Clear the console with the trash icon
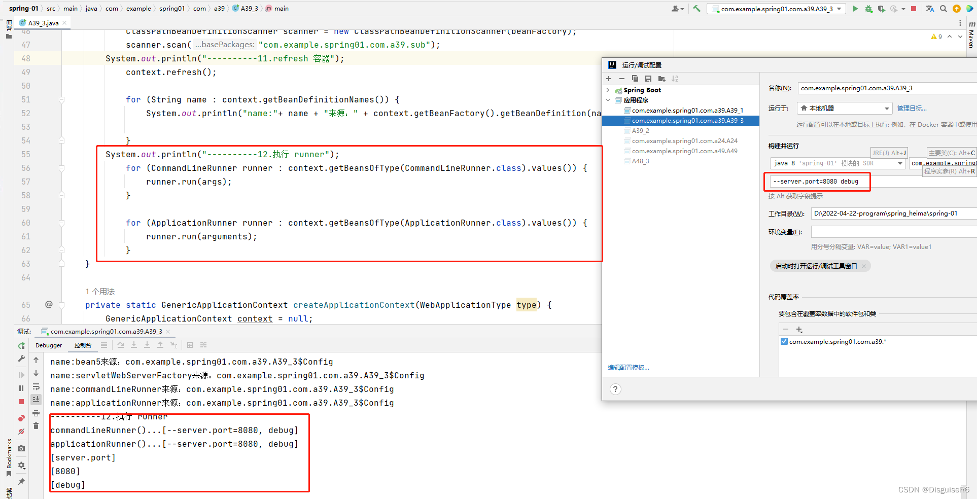 click(x=36, y=426)
